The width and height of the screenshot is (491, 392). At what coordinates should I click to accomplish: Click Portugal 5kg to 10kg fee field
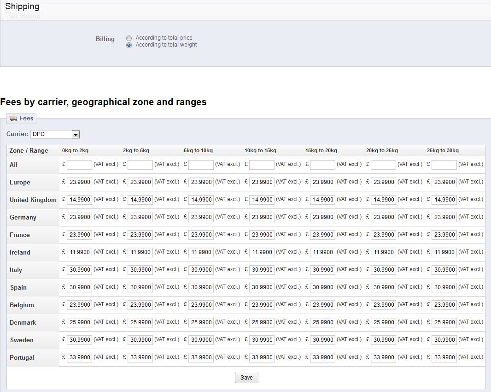click(x=201, y=358)
